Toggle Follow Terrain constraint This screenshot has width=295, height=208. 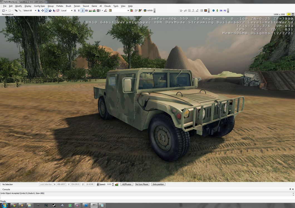[90, 11]
